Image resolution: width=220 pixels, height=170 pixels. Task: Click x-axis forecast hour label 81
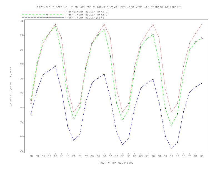click(196, 156)
